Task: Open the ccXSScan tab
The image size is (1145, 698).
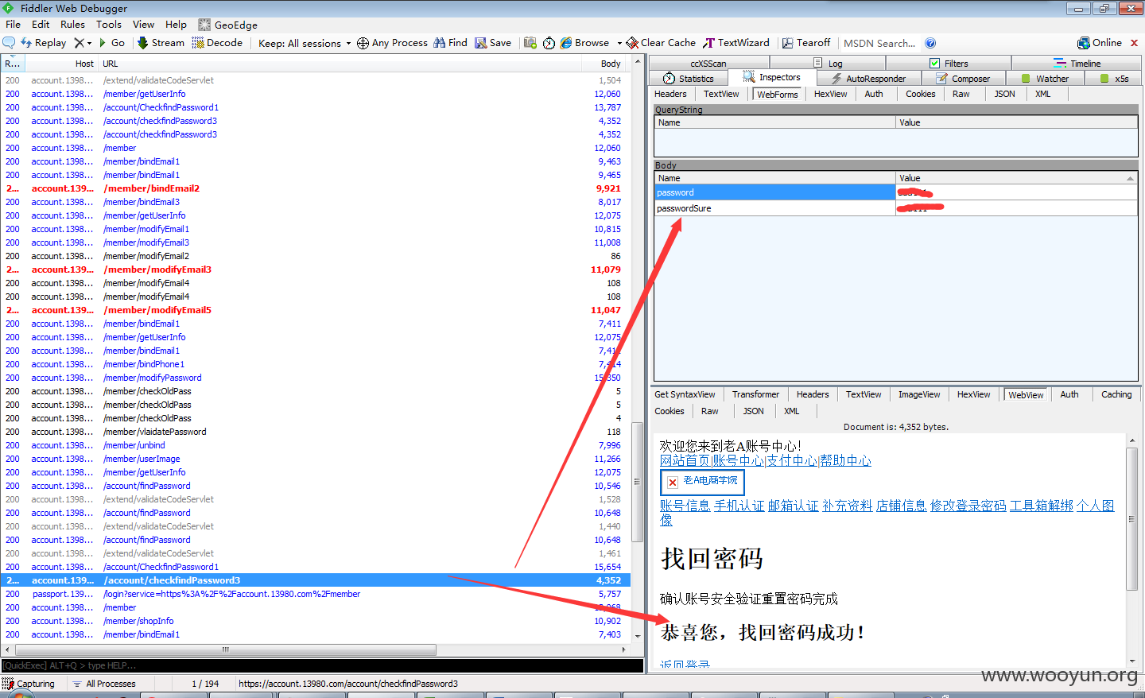Action: click(x=708, y=63)
